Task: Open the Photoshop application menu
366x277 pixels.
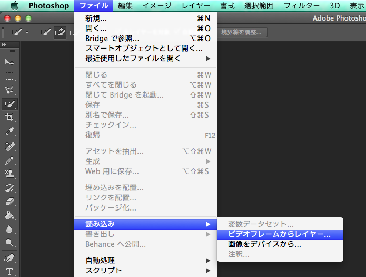Action: [49, 6]
